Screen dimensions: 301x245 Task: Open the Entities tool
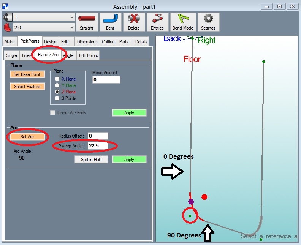click(157, 22)
